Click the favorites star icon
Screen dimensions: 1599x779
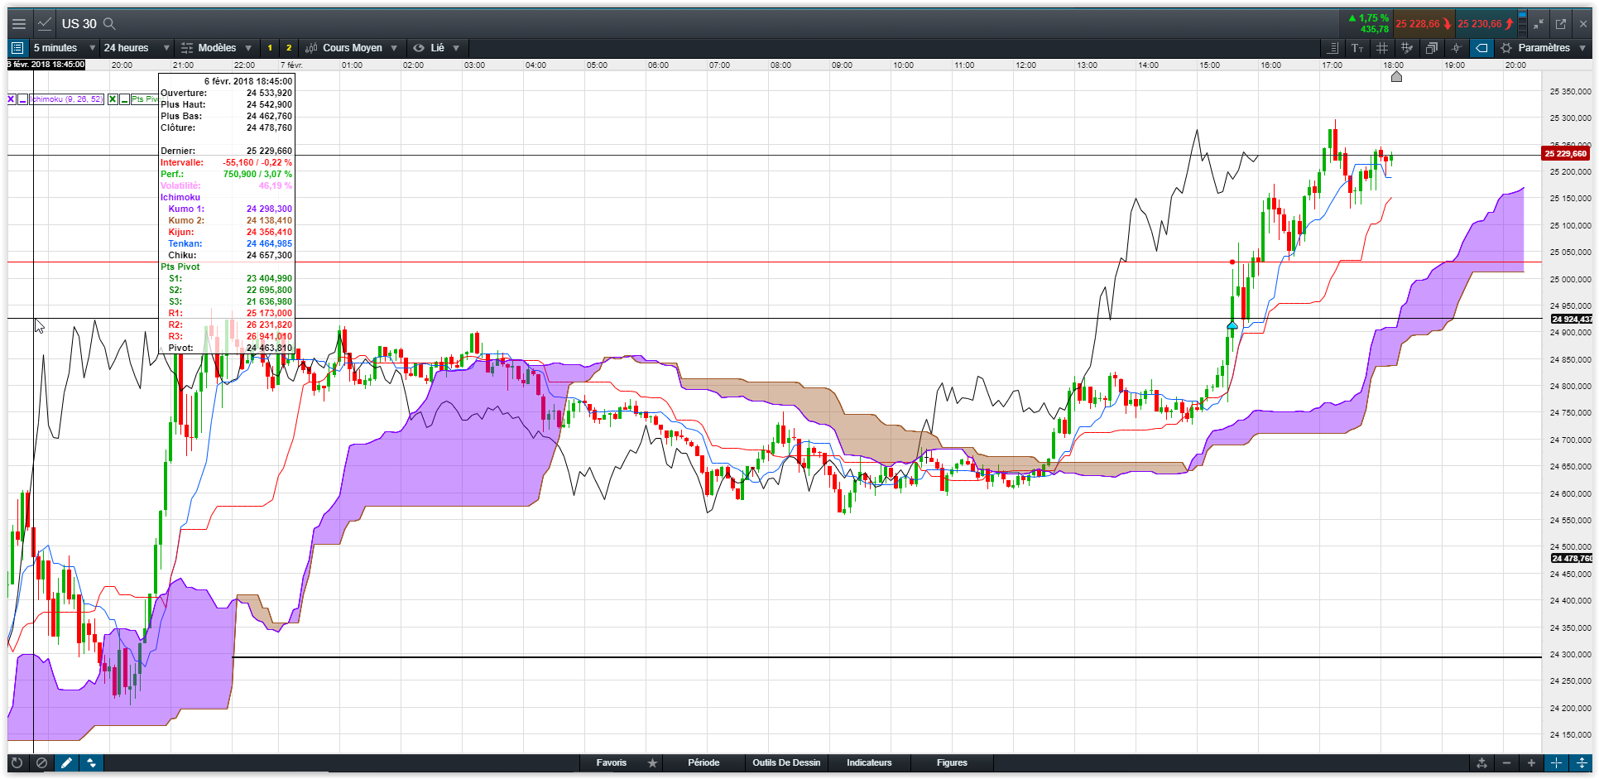652,762
